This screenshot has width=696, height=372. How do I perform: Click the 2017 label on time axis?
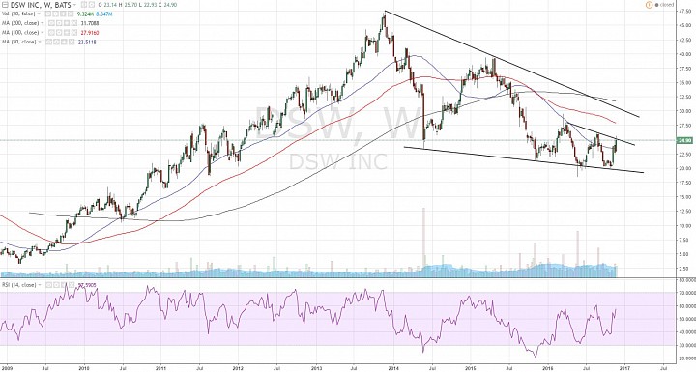coord(625,368)
